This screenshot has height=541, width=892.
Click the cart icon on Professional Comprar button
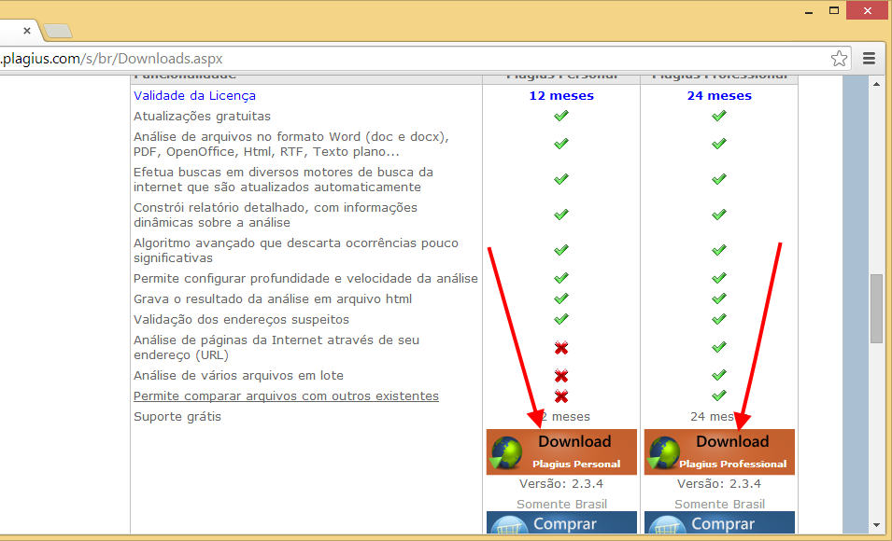click(x=669, y=524)
